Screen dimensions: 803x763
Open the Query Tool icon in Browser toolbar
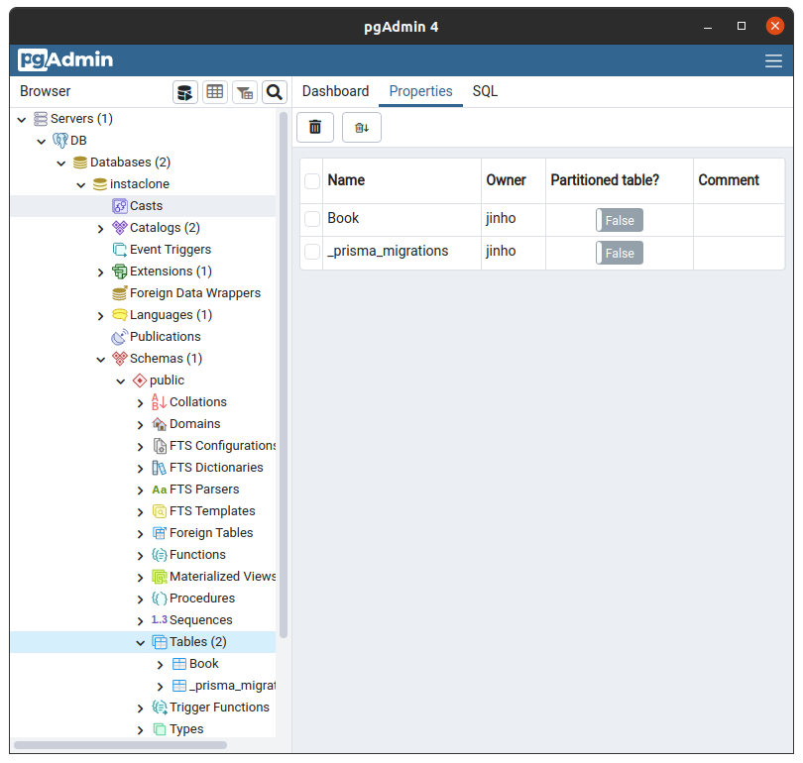(x=184, y=92)
